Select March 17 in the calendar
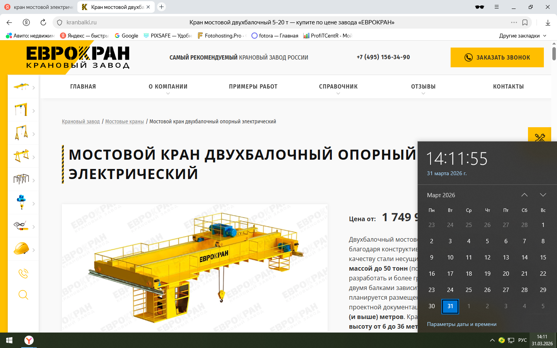 [450, 274]
